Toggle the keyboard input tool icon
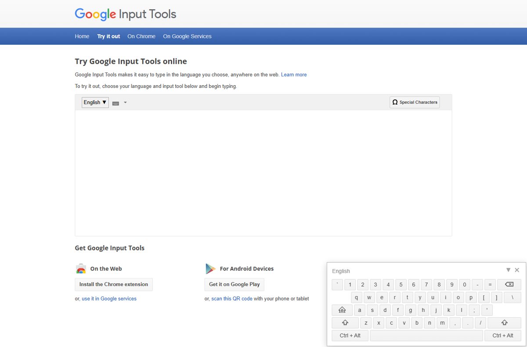 point(116,103)
